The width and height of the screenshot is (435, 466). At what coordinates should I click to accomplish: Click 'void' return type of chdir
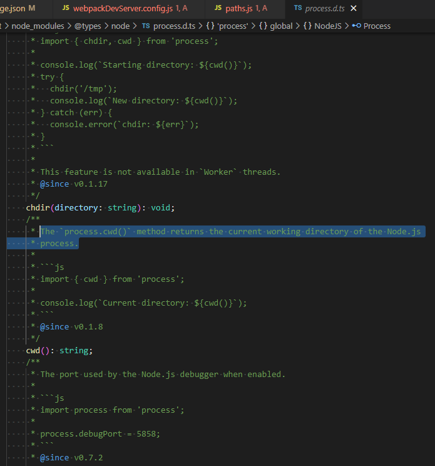(160, 207)
